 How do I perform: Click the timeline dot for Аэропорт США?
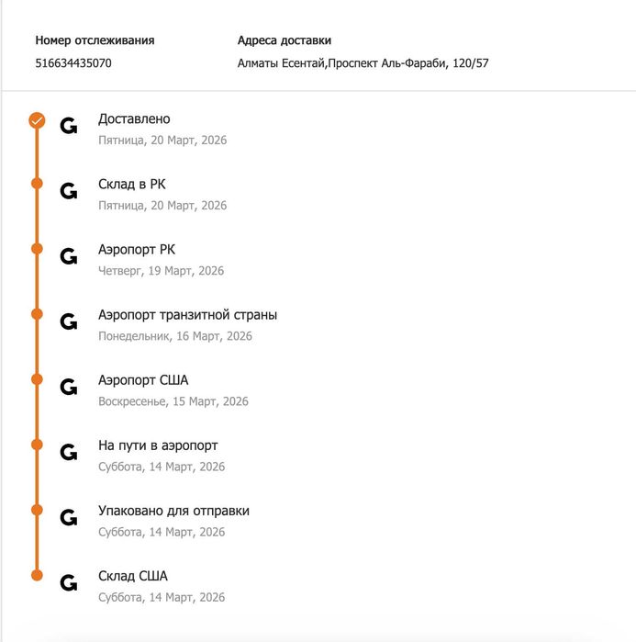[37, 379]
